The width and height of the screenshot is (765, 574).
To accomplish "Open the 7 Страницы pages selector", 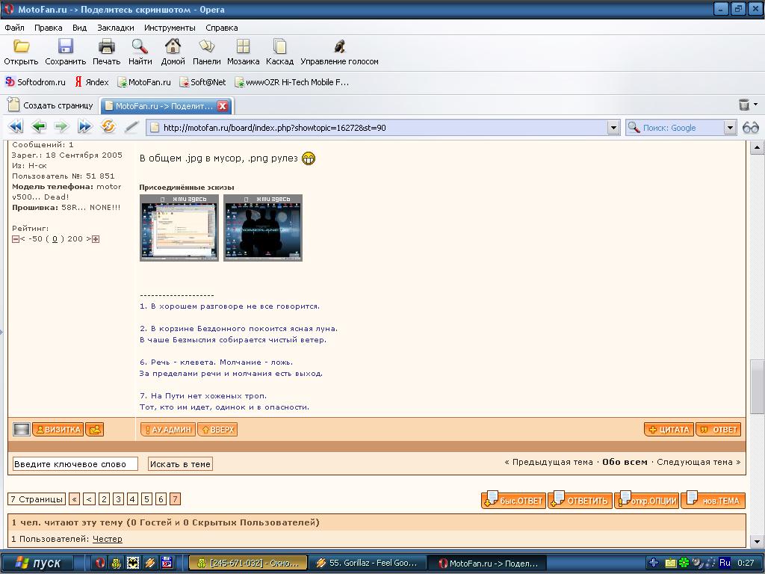I will coord(37,499).
